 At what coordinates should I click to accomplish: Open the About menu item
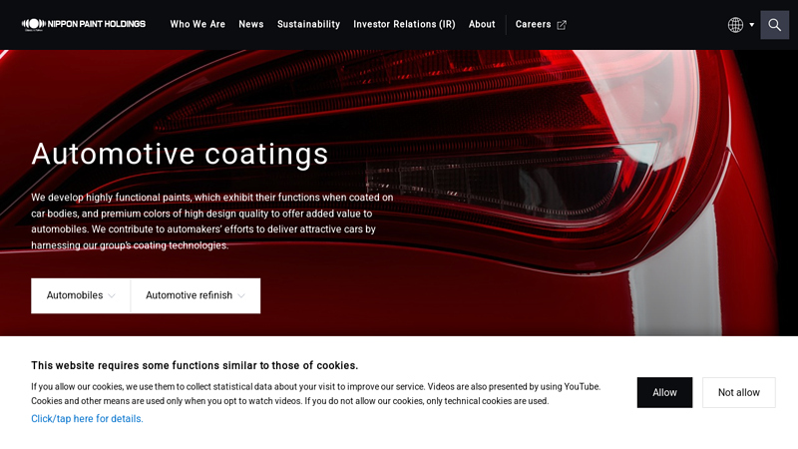482,24
